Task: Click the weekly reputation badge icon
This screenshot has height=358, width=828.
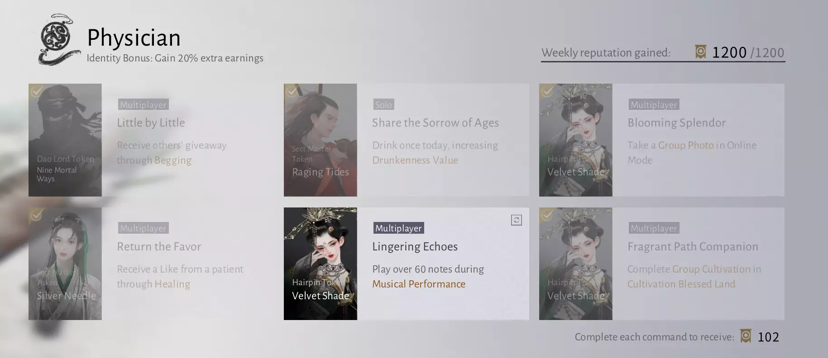Action: 700,52
